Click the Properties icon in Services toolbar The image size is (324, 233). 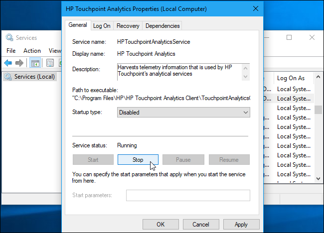[x=50, y=63]
